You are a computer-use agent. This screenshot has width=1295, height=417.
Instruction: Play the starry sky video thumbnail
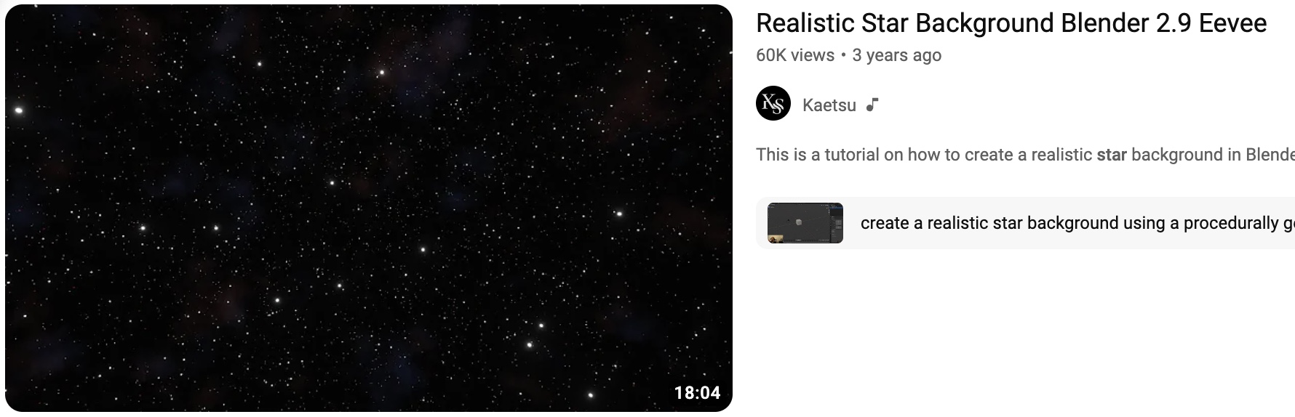click(369, 208)
